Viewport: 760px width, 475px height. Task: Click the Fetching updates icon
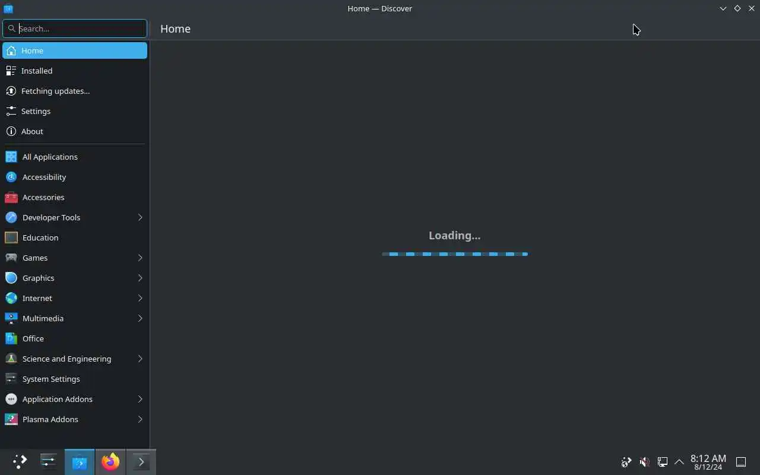click(11, 91)
